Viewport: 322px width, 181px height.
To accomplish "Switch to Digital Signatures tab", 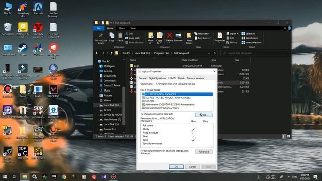I will pyautogui.click(x=157, y=78).
